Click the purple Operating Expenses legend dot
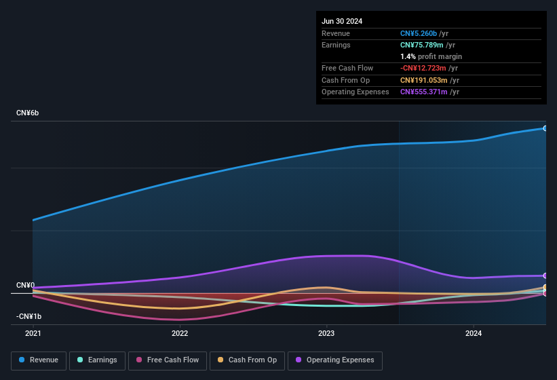The width and height of the screenshot is (557, 380). [299, 360]
